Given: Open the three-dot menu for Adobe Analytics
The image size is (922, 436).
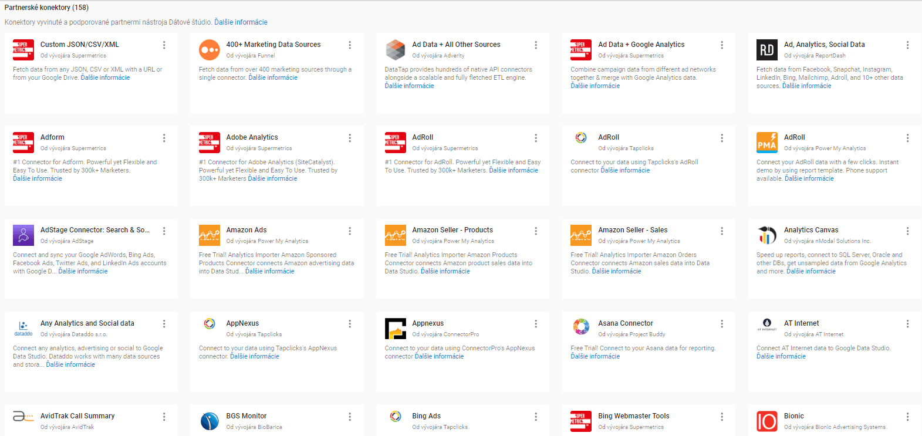Looking at the screenshot, I should (350, 138).
